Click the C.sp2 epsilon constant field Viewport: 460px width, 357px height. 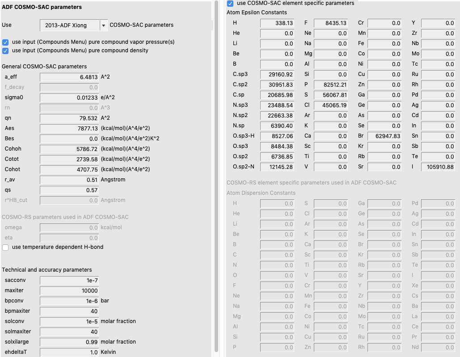coord(277,85)
